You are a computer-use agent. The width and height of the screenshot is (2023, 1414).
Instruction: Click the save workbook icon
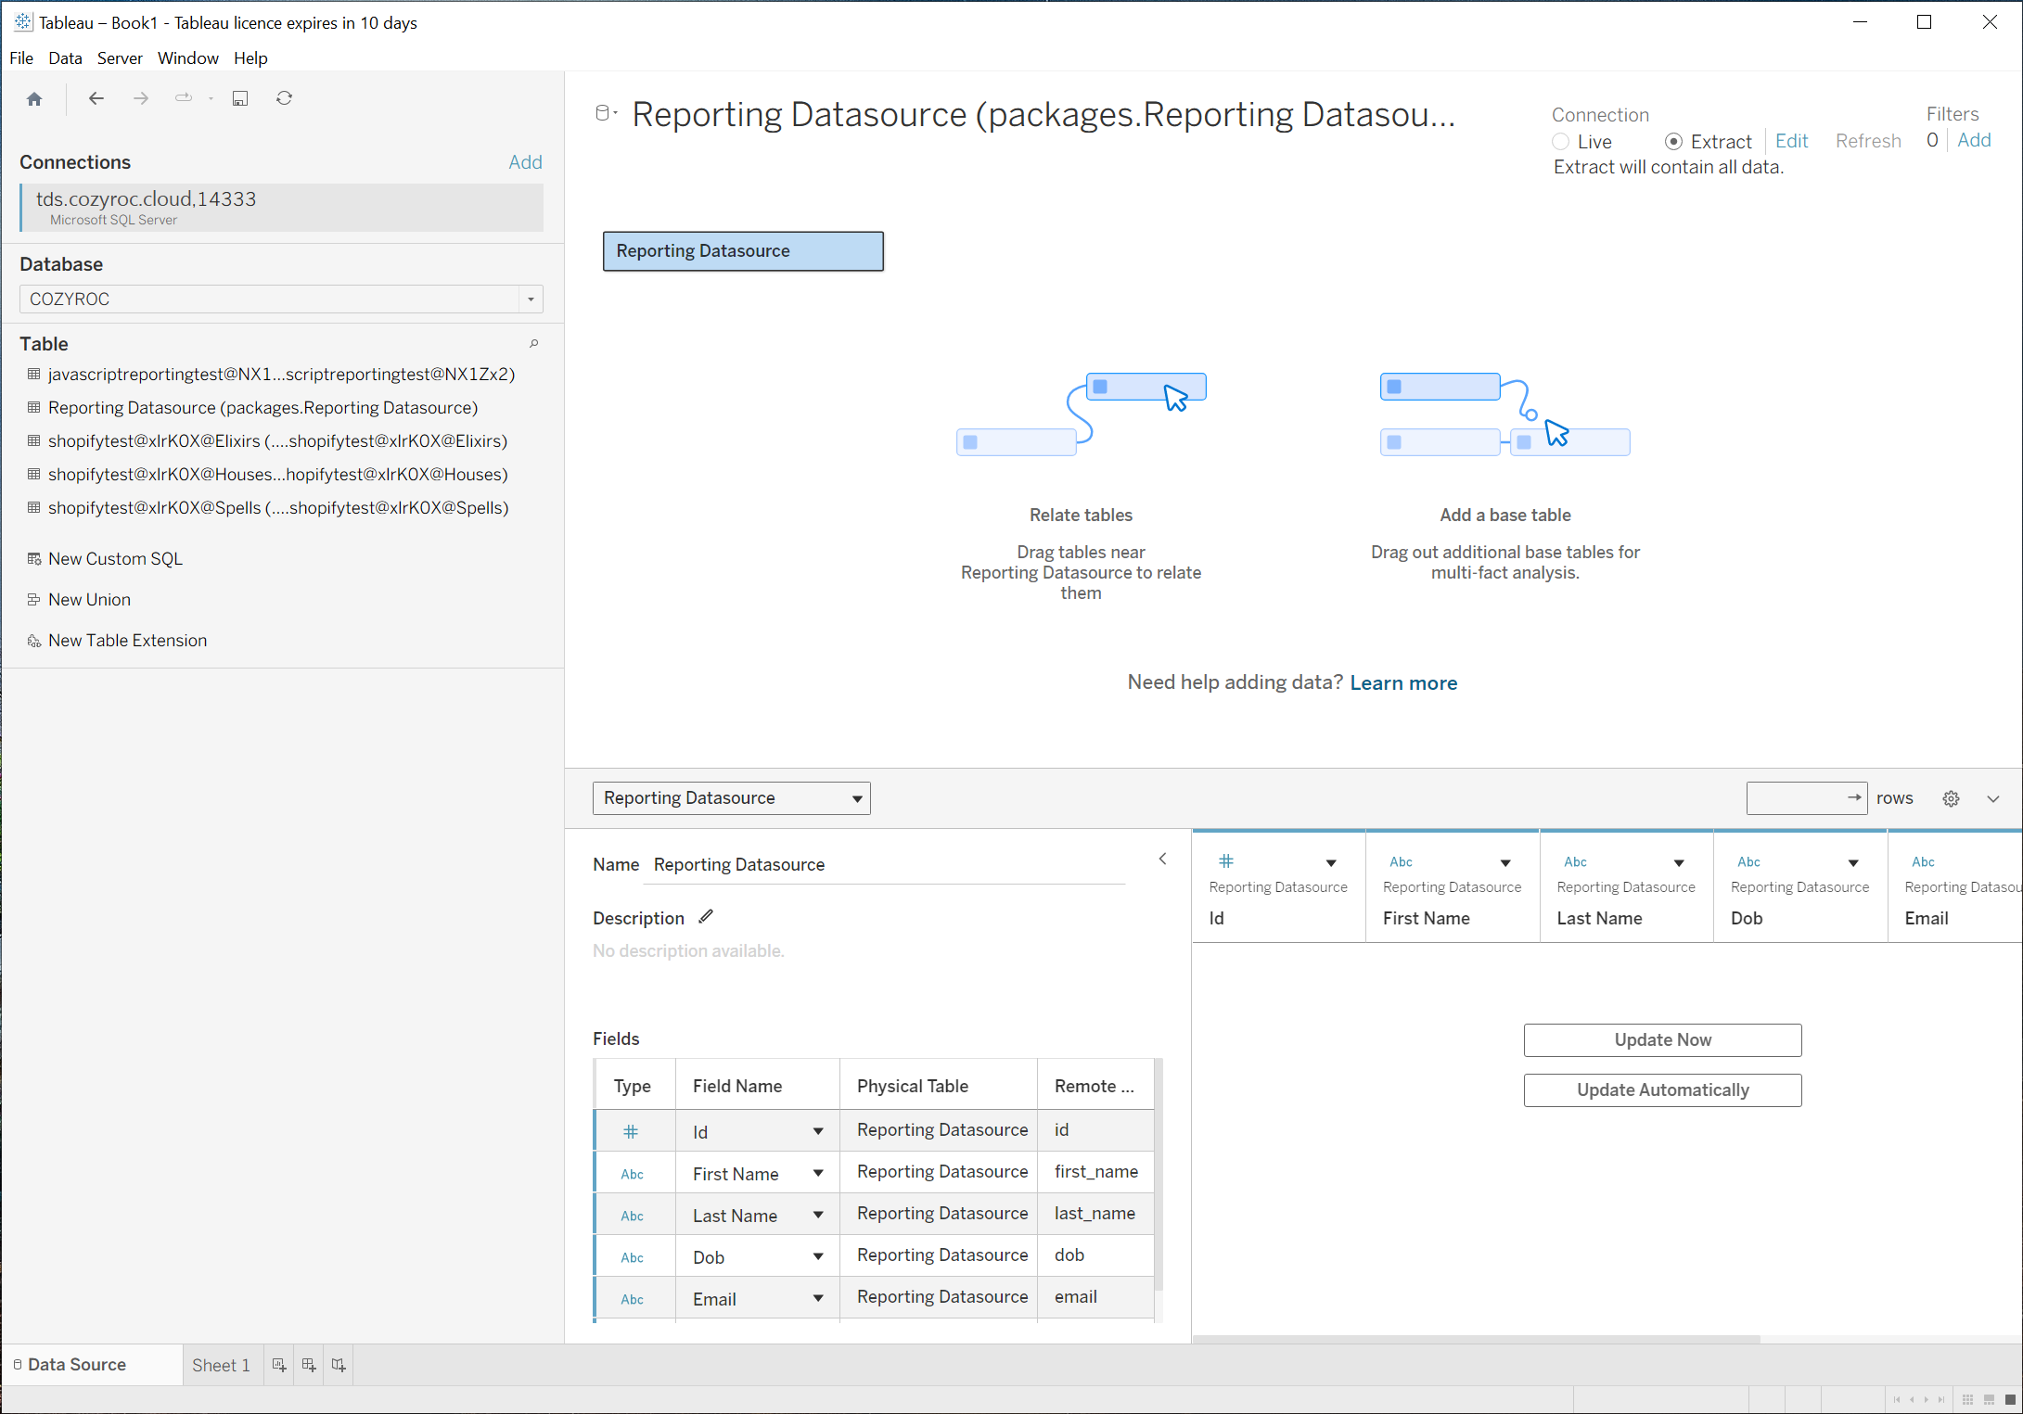coord(240,98)
